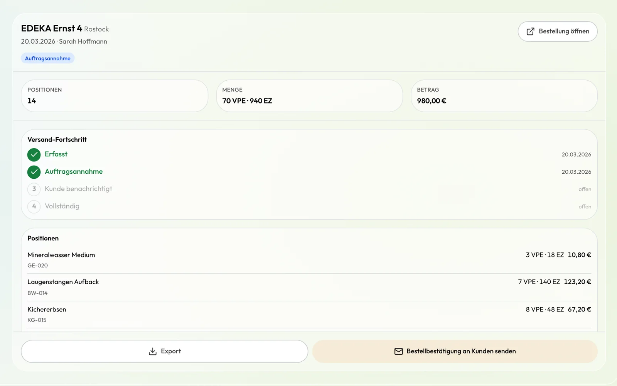Click the 8 VPE · 48 EZ quantity
Screen dimensions: 617x386
click(545, 309)
